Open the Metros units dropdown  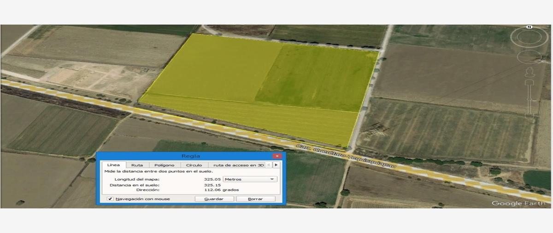tap(250, 179)
